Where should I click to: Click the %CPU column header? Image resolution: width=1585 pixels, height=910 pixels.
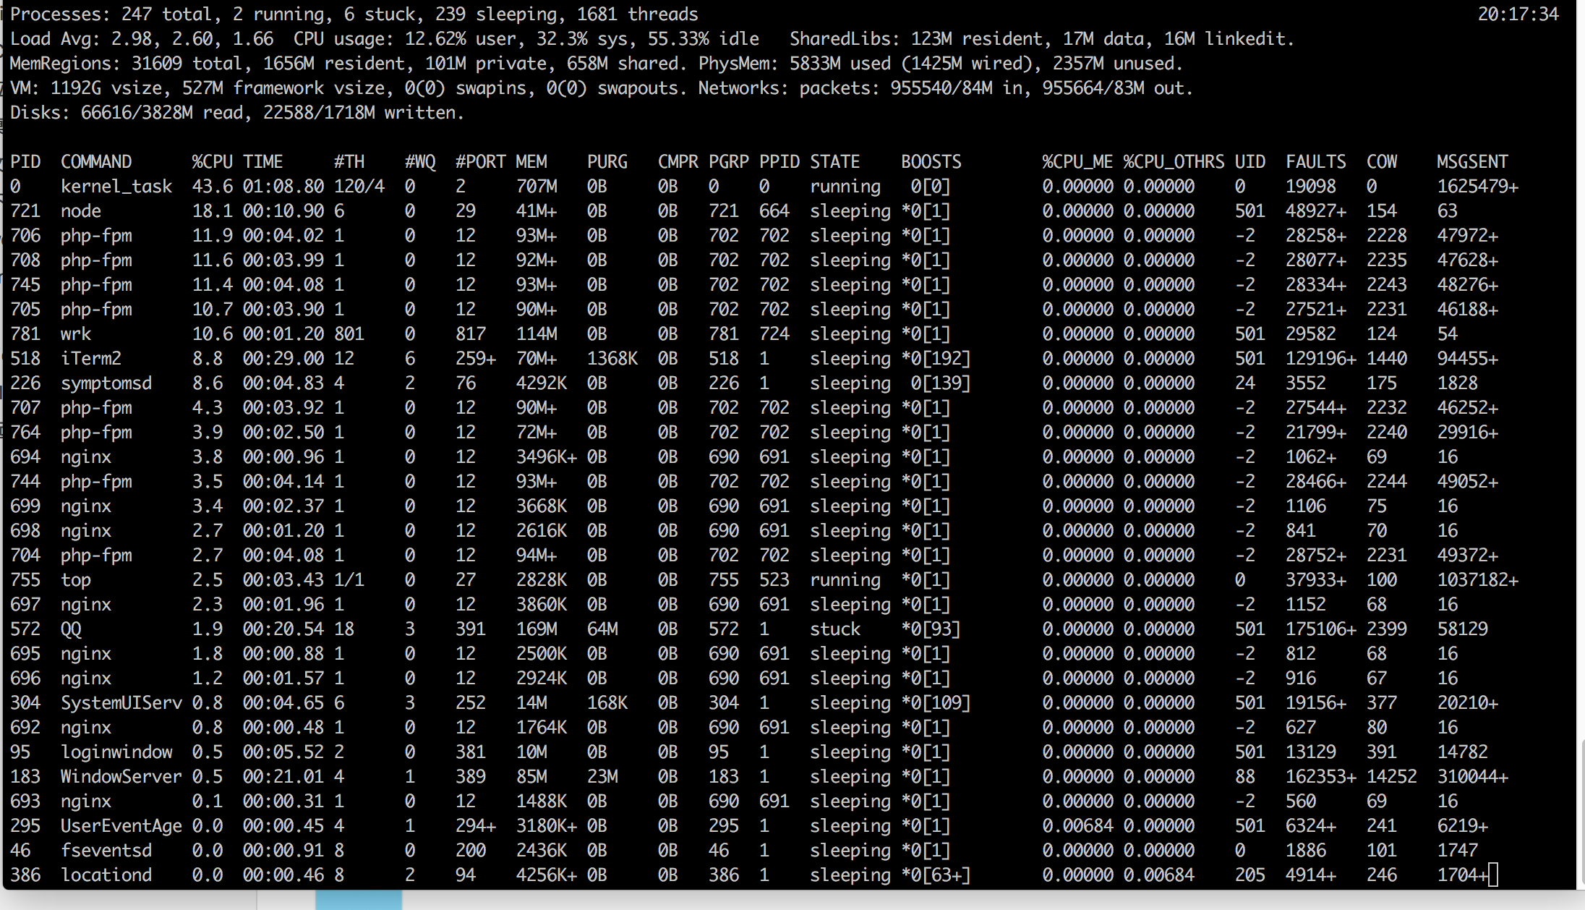coord(212,161)
